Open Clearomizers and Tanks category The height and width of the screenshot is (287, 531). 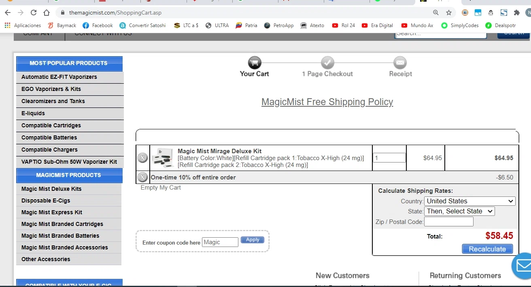click(x=70, y=101)
